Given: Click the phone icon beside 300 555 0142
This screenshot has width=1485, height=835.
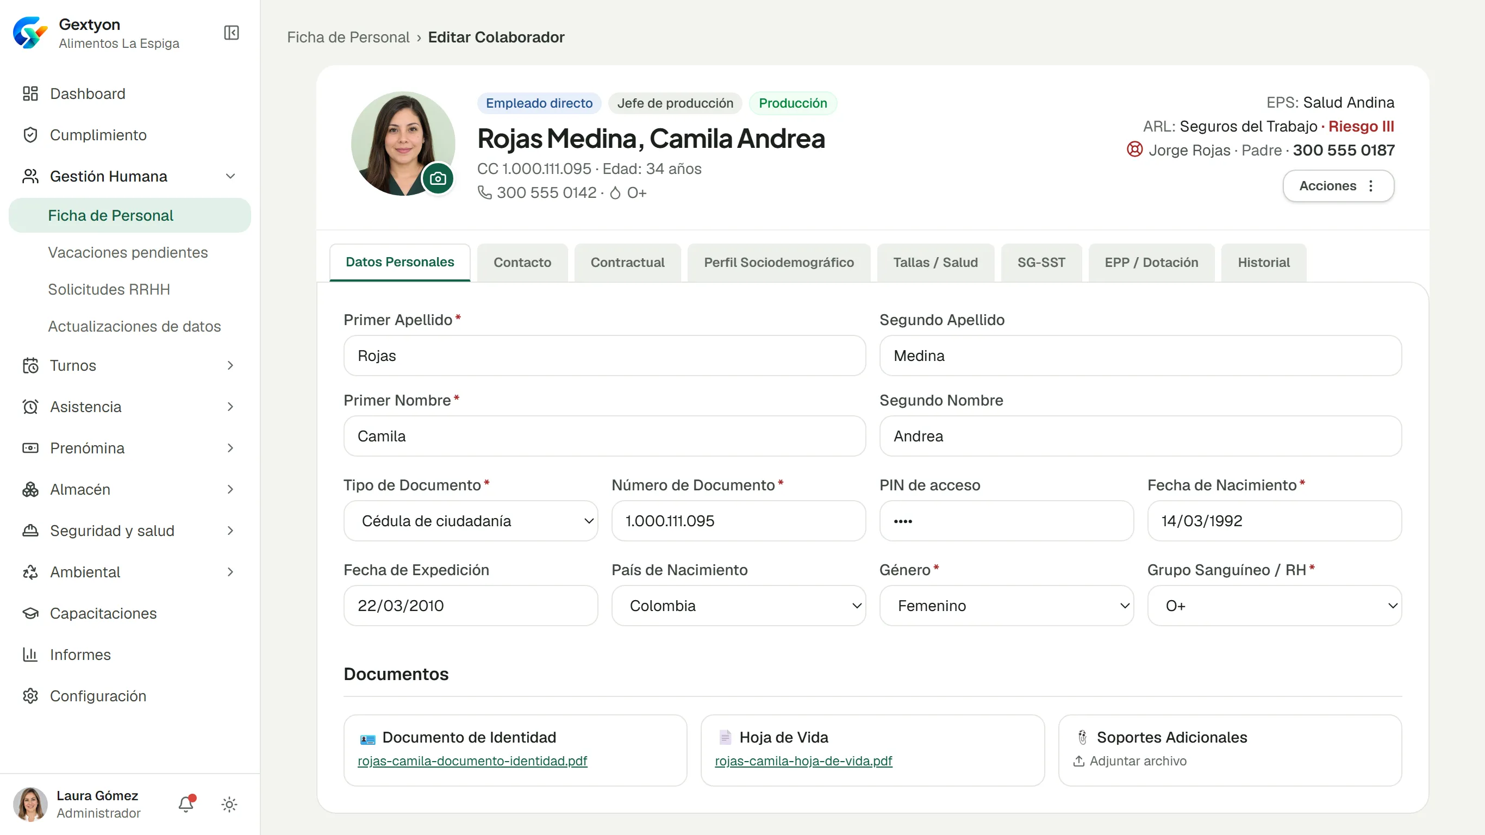Looking at the screenshot, I should pos(485,192).
